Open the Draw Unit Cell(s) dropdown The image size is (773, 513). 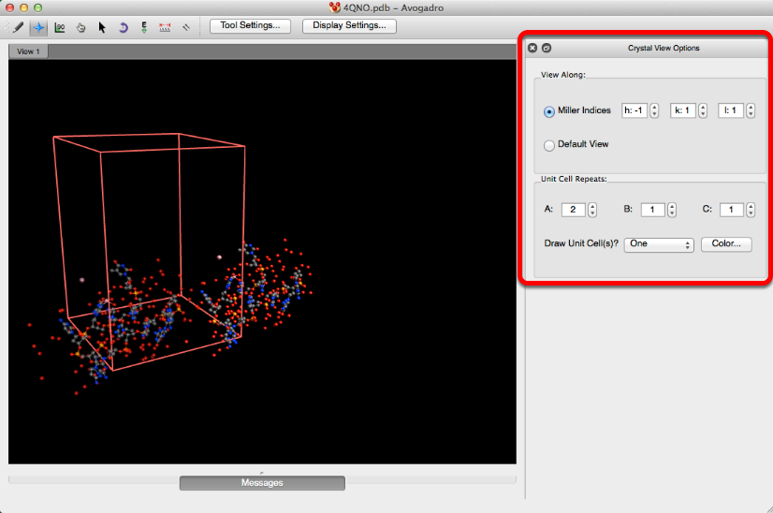[659, 243]
